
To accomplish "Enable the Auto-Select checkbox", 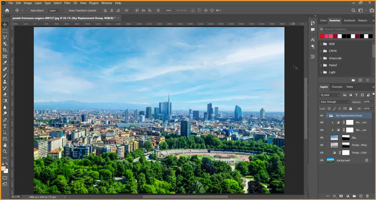I will tap(28, 10).
